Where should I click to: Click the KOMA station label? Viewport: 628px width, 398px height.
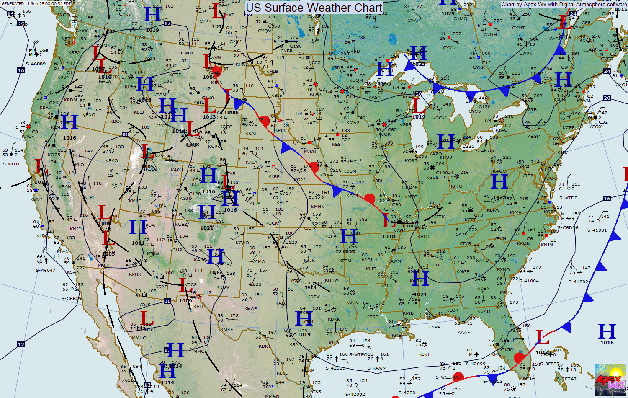326,175
